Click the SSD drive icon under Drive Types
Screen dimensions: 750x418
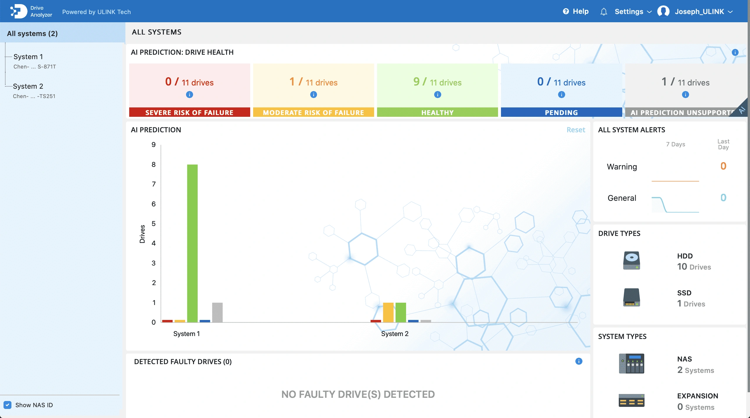point(632,297)
